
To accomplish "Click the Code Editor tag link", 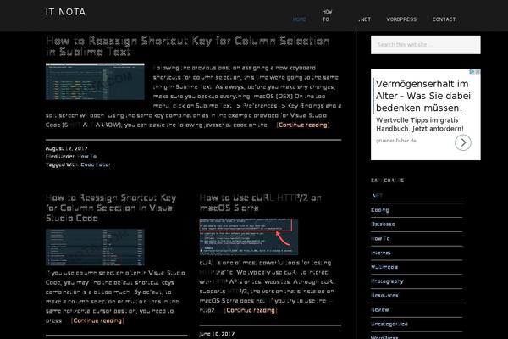I will [x=96, y=164].
